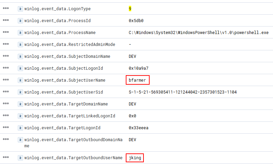Click keyword type icon for SubjectUserSid
Image resolution: width=273 pixels, height=166 pixels.
tap(20, 92)
